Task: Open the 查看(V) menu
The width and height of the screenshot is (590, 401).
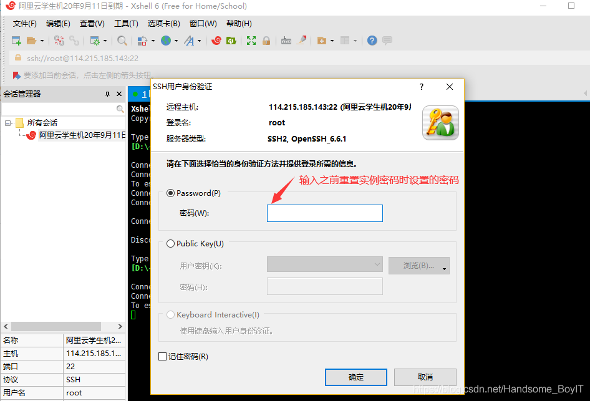Action: pyautogui.click(x=92, y=24)
